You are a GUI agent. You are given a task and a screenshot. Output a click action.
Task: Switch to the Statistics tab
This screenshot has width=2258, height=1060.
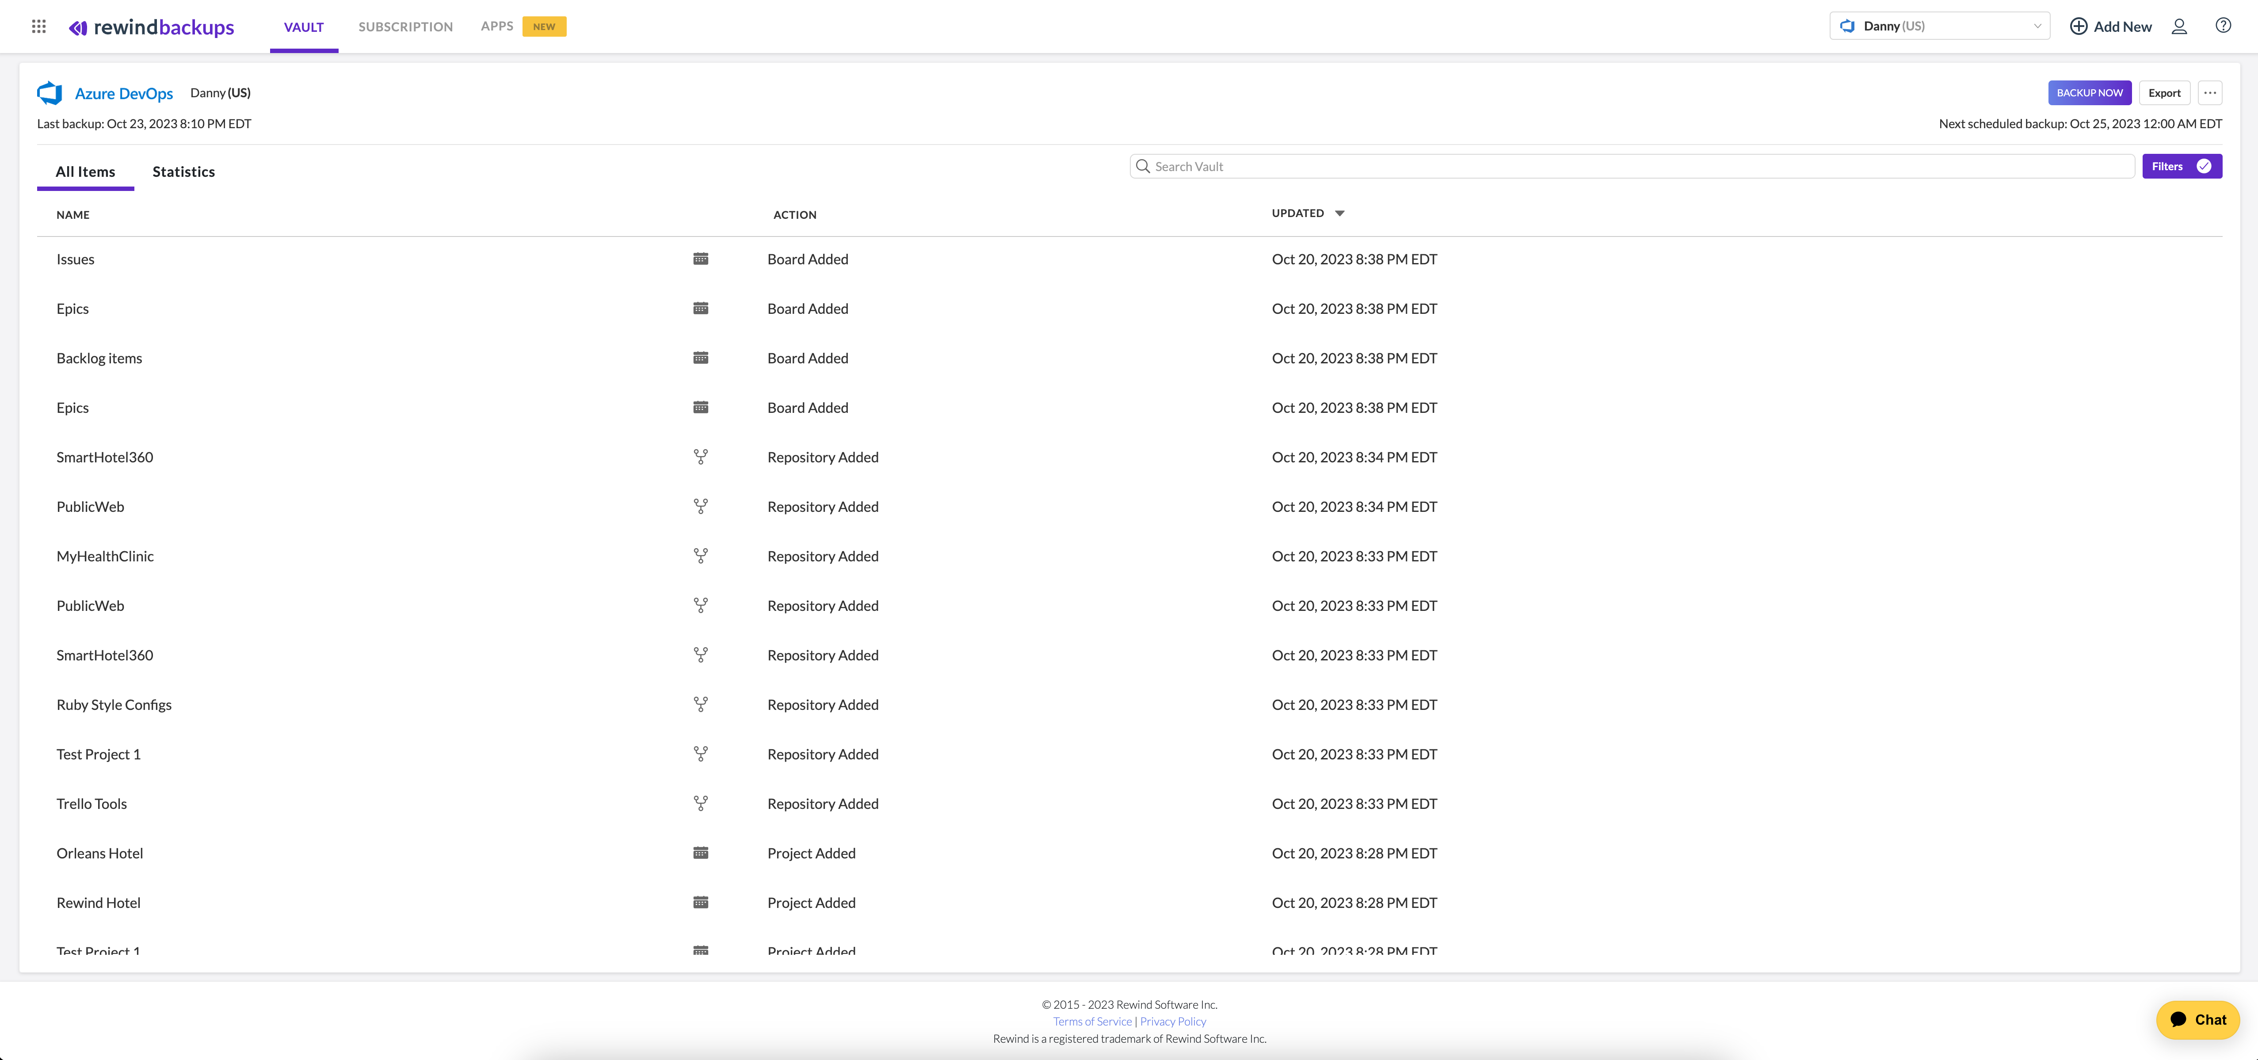pyautogui.click(x=183, y=172)
